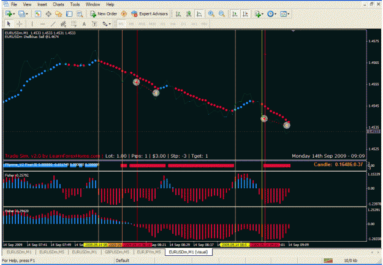Toggle Chart Shift
Viewport: 383px width, 265px height.
(x=245, y=14)
